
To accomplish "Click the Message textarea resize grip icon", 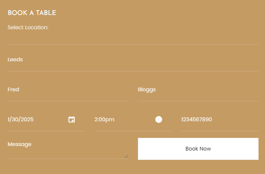I will (x=126, y=157).
